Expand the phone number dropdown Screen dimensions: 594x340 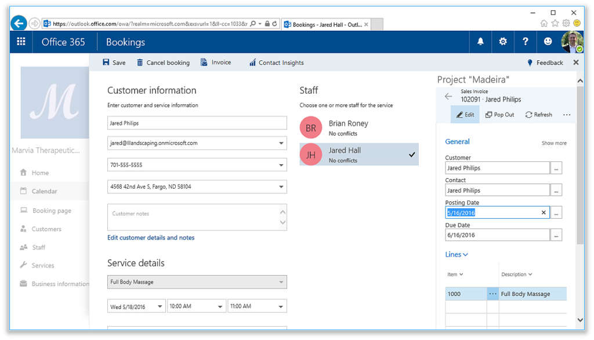point(281,165)
